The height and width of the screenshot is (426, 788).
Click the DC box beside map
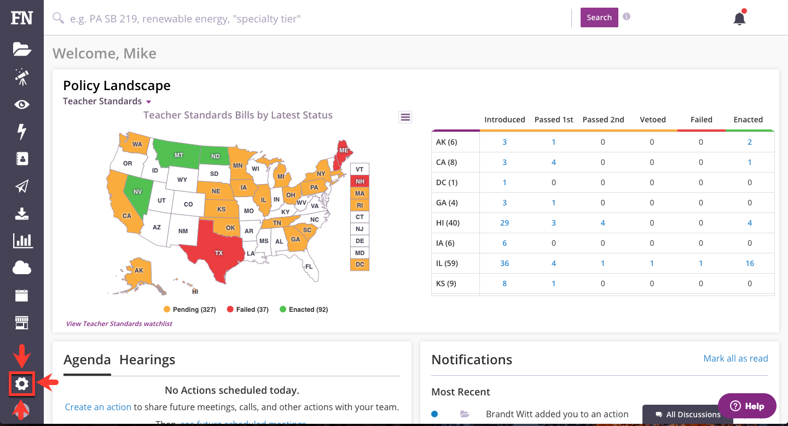pyautogui.click(x=360, y=265)
